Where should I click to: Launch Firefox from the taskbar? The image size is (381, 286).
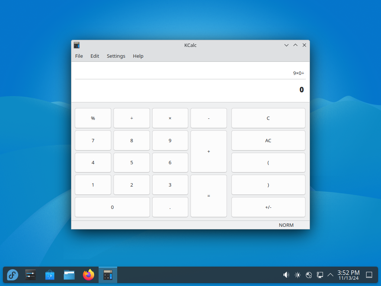[x=89, y=275]
